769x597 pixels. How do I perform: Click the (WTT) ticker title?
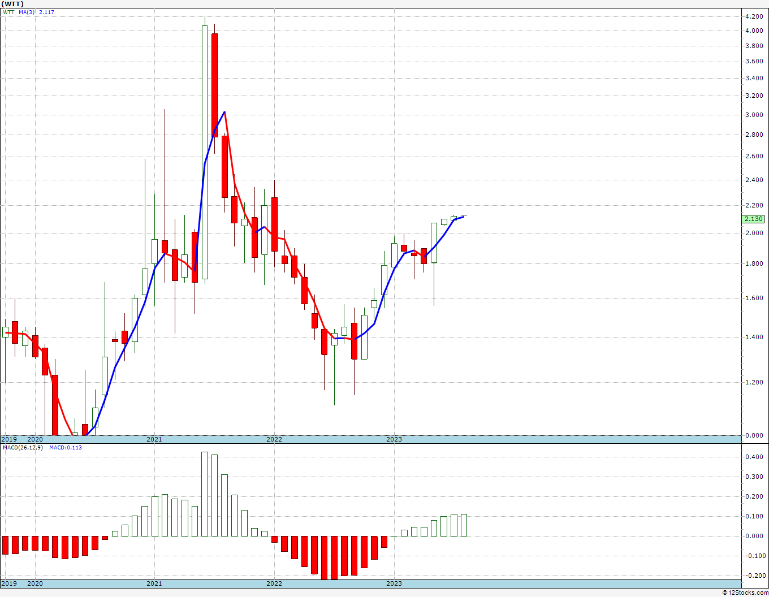coord(12,4)
